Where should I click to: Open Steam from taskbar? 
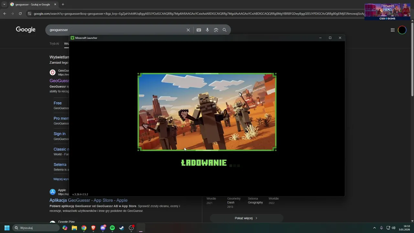point(122,228)
